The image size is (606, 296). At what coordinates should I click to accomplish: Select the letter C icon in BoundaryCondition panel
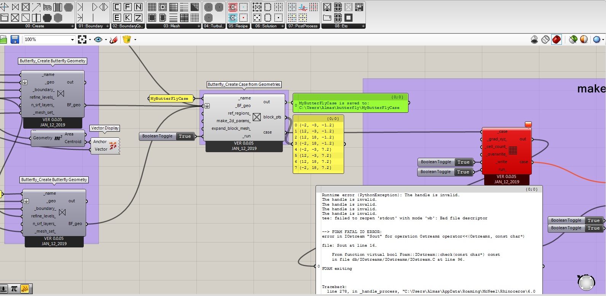pyautogui.click(x=117, y=7)
